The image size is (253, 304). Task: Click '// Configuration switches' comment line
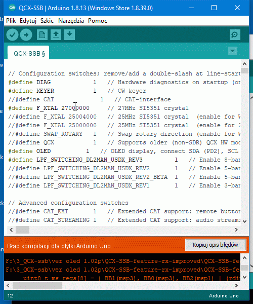tap(124, 73)
